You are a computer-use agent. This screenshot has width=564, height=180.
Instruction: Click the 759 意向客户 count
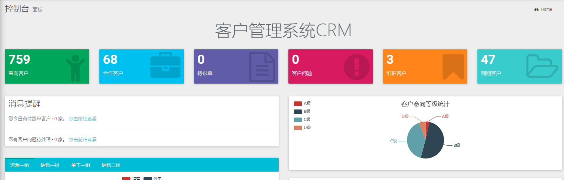coord(19,59)
